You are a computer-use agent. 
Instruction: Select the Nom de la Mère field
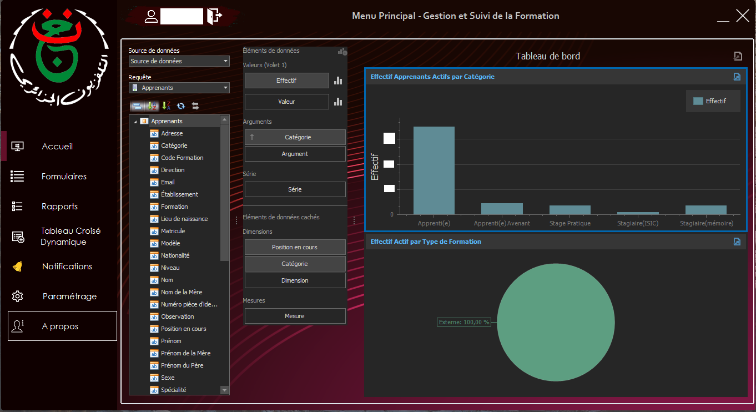[182, 292]
